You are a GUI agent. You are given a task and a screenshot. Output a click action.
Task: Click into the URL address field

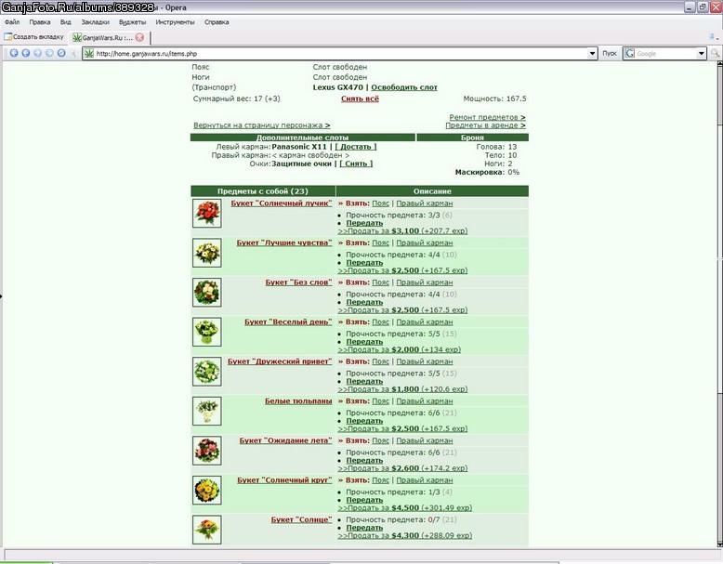339,54
